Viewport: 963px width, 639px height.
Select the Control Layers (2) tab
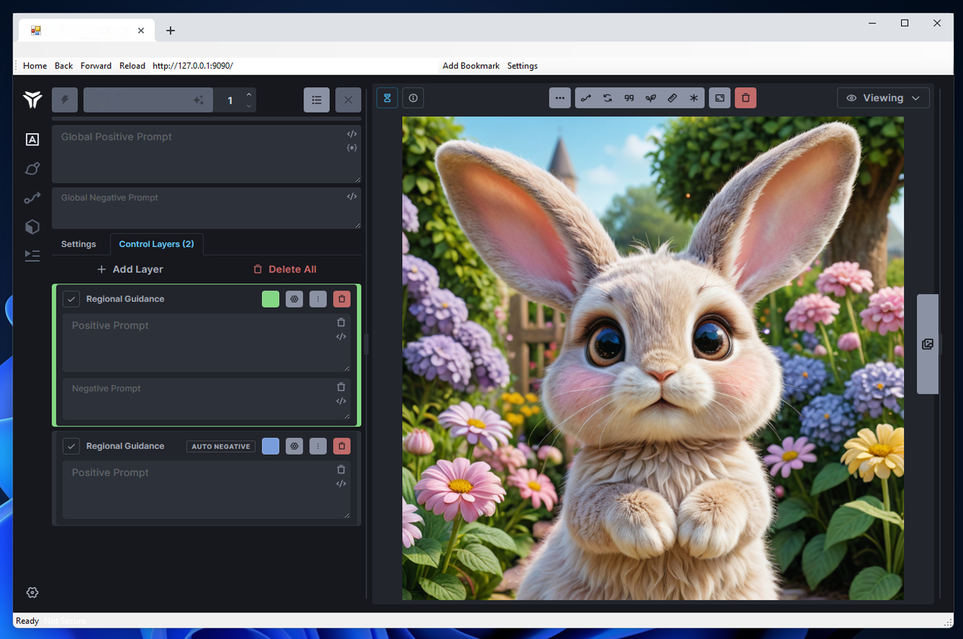156,244
